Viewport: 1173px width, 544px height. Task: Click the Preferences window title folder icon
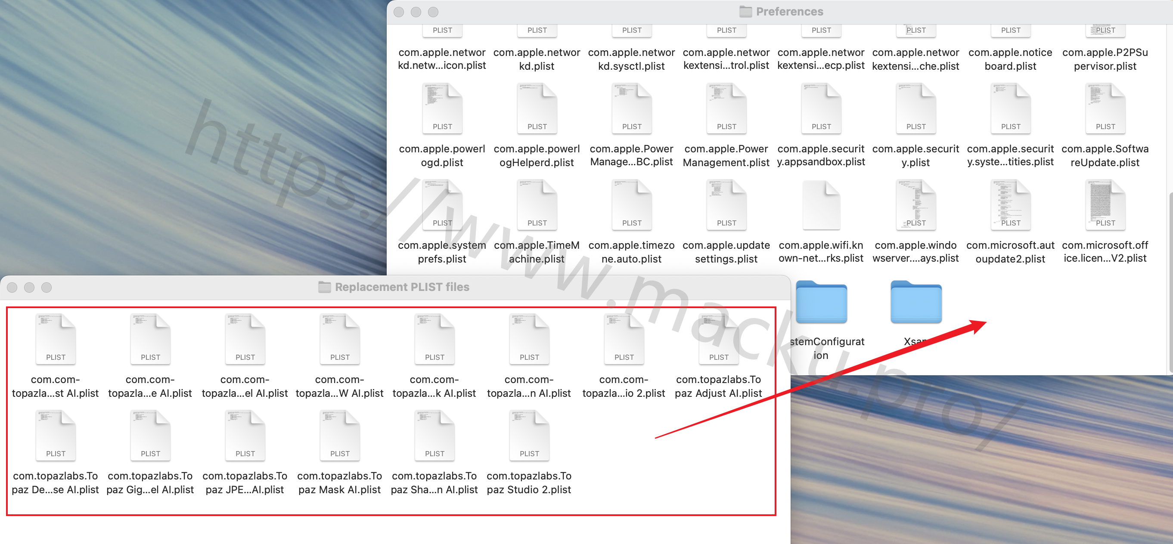(745, 11)
